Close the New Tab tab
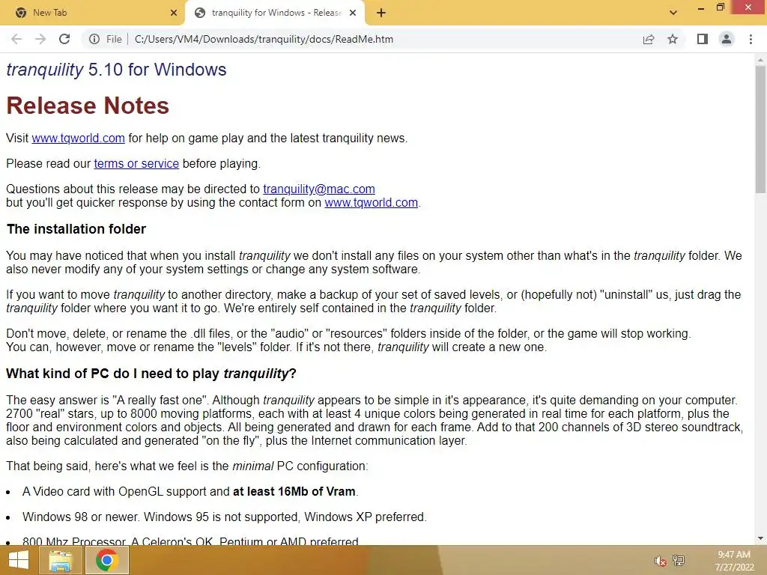 click(174, 13)
